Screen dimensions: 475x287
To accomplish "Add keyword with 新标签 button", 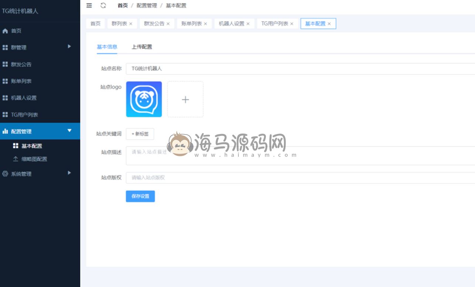I will coord(140,134).
